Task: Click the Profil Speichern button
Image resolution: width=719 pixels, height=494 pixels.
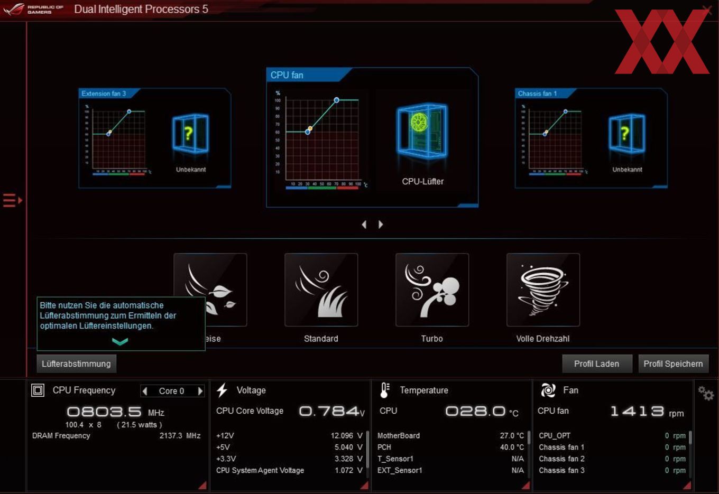Action: click(x=673, y=363)
